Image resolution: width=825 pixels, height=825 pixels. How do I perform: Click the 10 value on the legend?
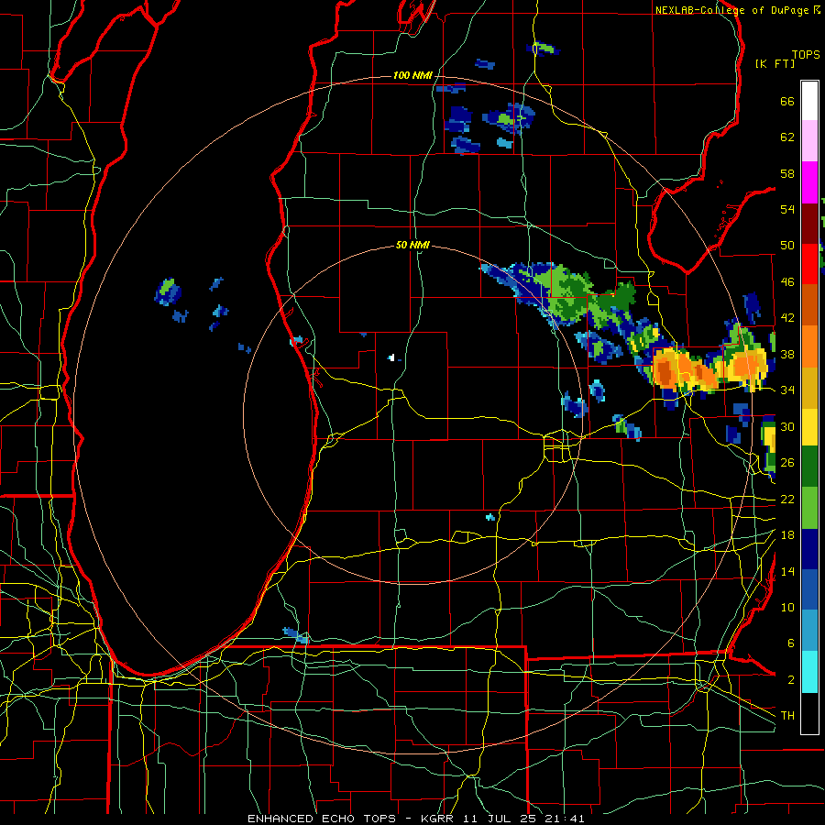click(787, 607)
